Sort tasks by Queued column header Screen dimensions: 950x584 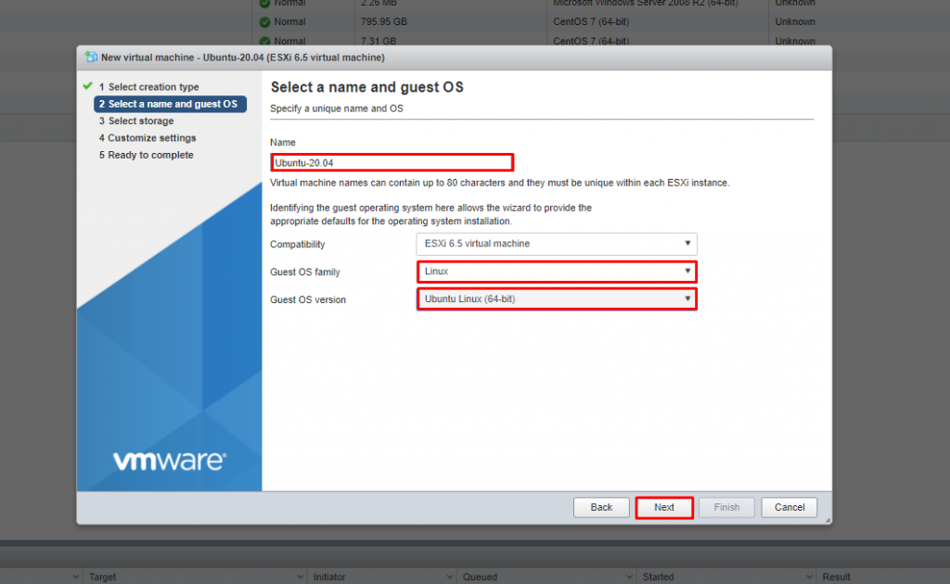(481, 577)
